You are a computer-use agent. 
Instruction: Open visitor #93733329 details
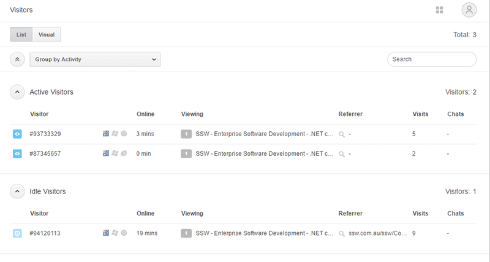point(45,134)
